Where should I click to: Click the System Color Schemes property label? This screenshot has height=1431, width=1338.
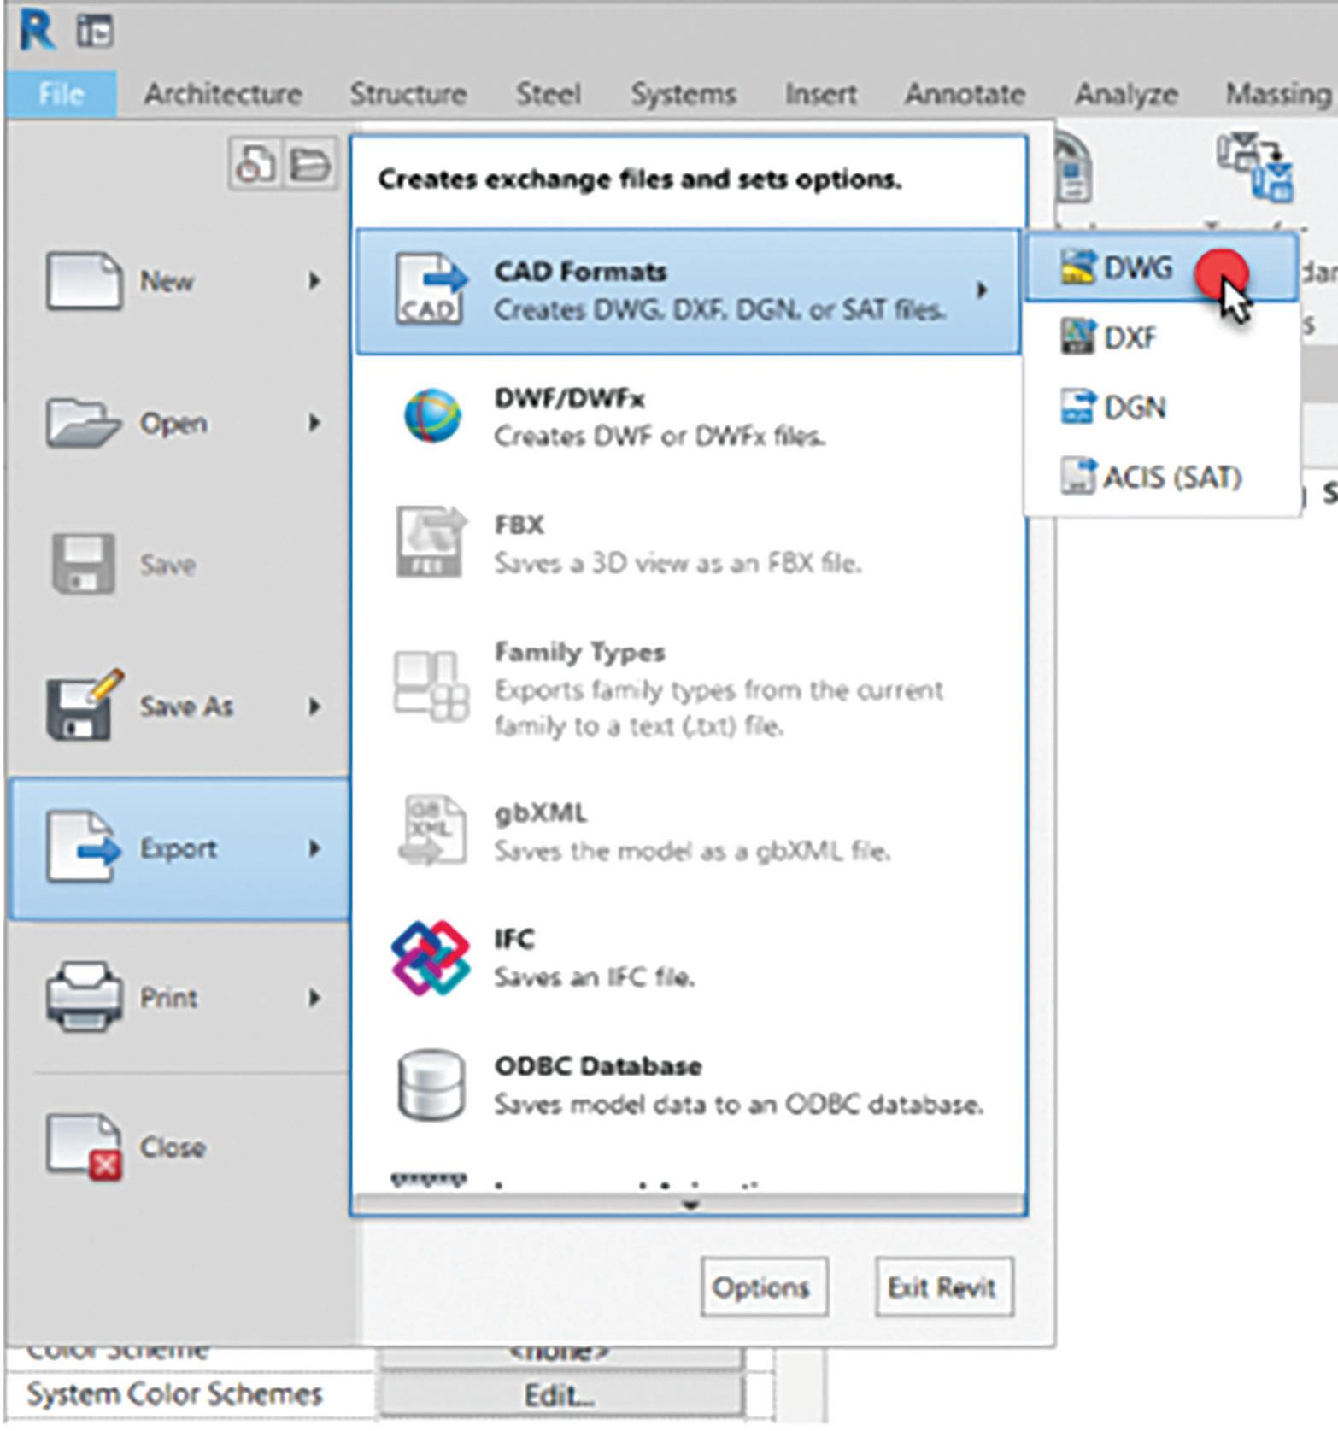174,1394
